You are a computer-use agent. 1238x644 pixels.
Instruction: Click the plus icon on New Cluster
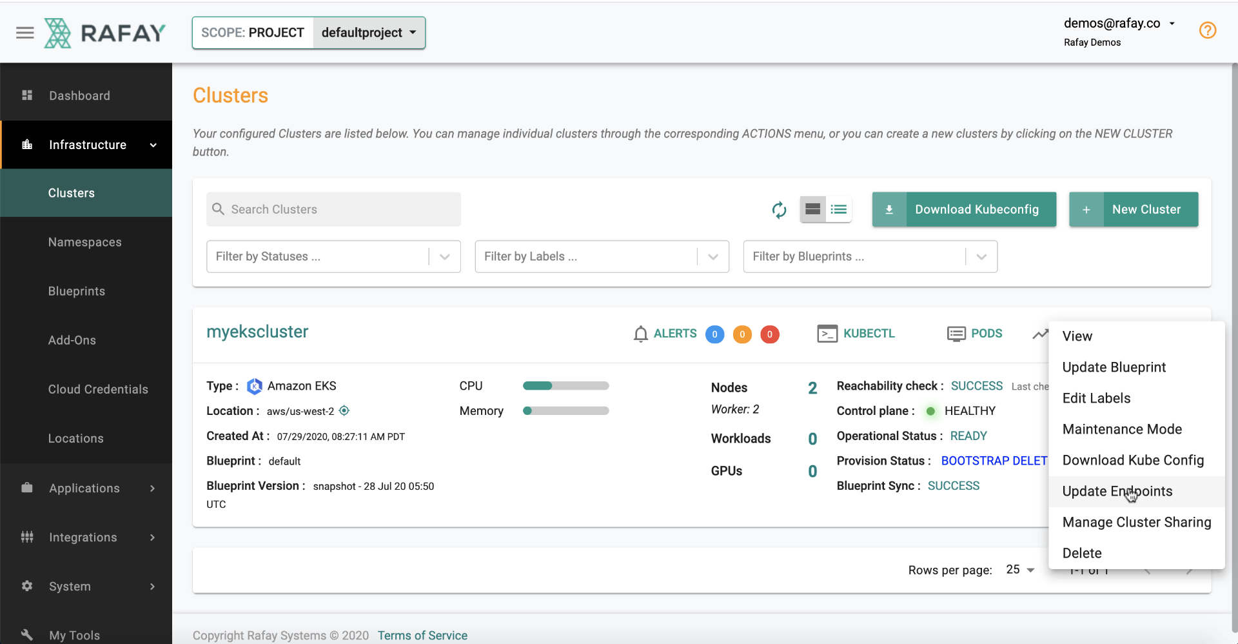coord(1086,209)
